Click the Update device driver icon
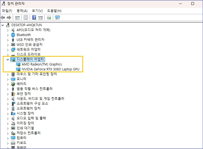 [x=49, y=18]
